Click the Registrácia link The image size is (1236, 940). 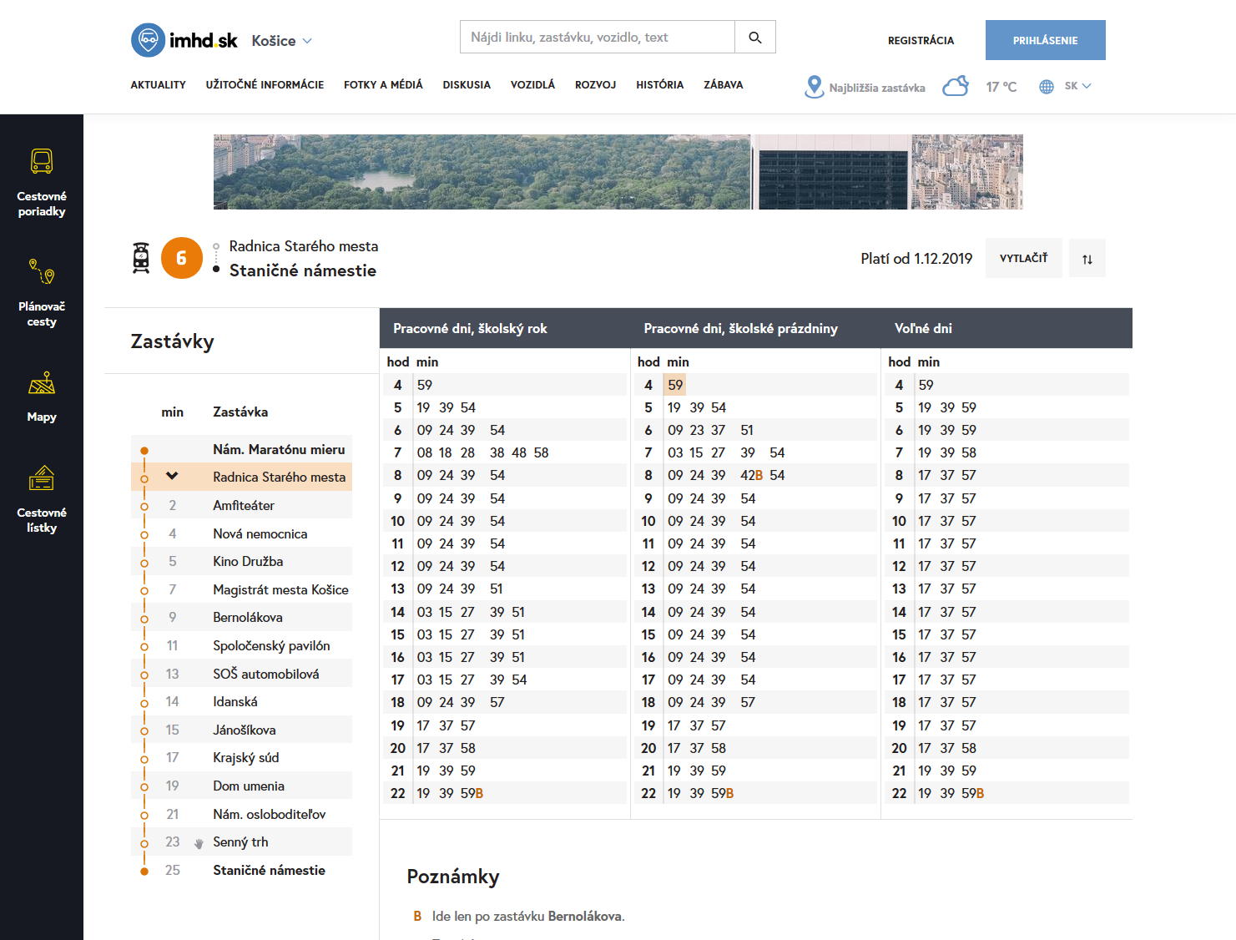pos(921,40)
